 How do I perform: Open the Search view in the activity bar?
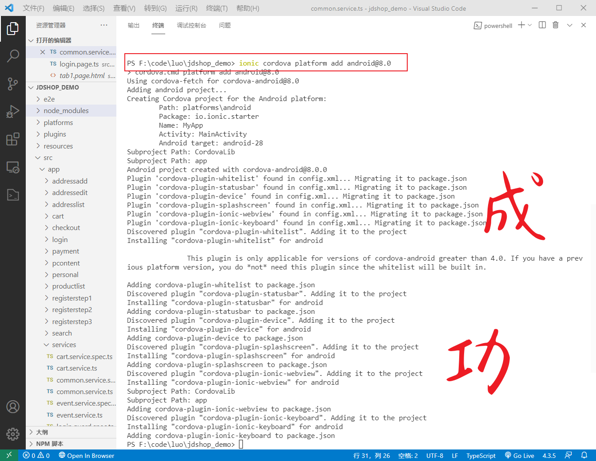[x=13, y=56]
